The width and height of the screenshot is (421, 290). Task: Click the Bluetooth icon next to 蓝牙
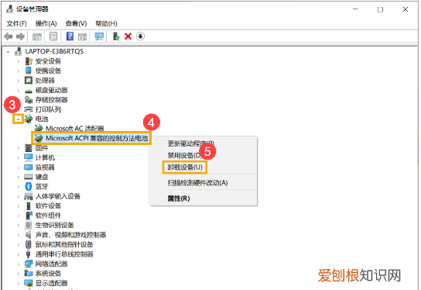(28, 186)
